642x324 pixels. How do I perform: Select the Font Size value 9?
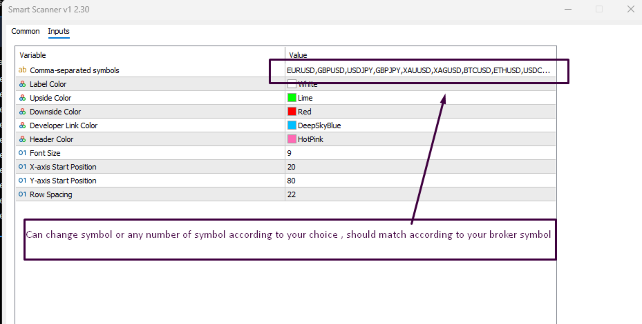coord(290,153)
